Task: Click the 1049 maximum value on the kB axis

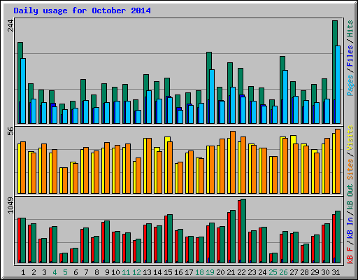Action: click(x=10, y=205)
